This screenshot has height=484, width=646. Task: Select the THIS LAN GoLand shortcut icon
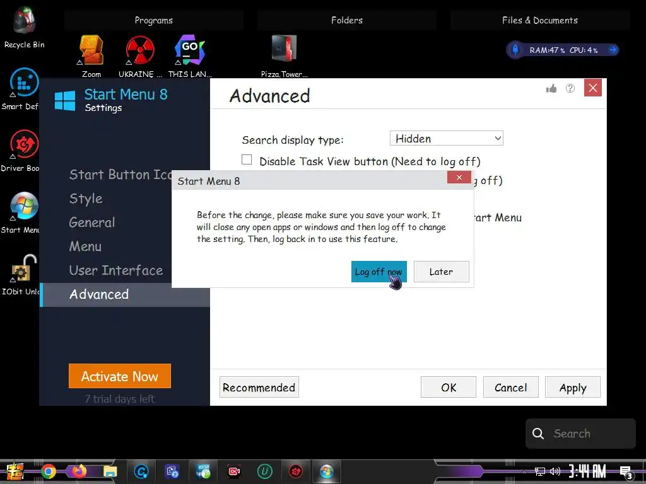[x=189, y=56]
